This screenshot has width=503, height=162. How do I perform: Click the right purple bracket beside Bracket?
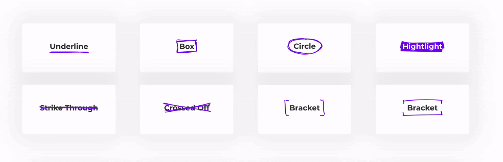[x=323, y=108]
